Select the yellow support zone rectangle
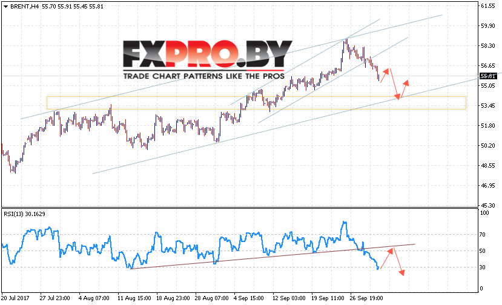 pyautogui.click(x=256, y=103)
